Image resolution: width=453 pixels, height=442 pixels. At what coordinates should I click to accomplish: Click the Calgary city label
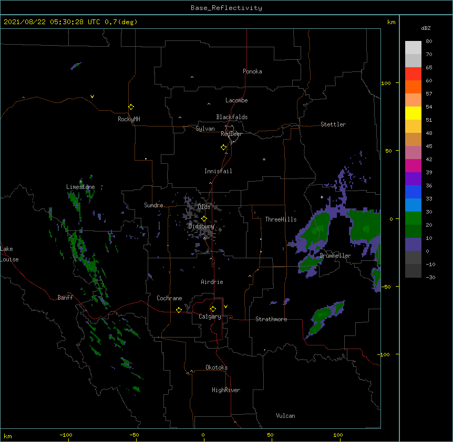tap(210, 317)
